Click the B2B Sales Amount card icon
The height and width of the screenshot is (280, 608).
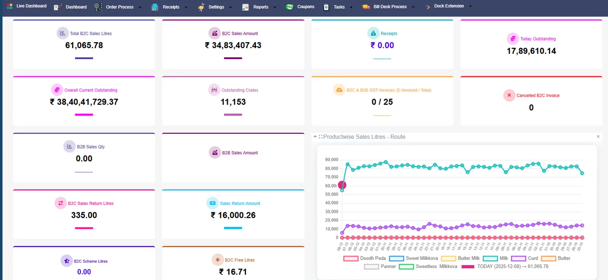point(215,153)
